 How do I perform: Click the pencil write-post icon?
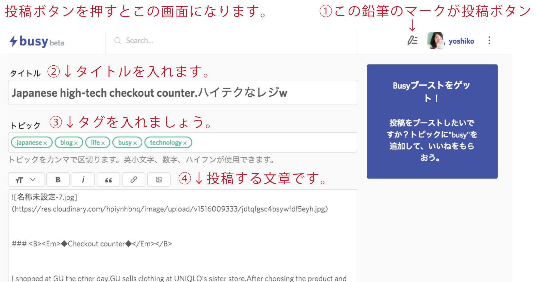point(412,40)
